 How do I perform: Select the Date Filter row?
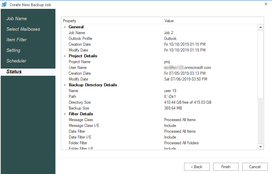[x=159, y=131]
